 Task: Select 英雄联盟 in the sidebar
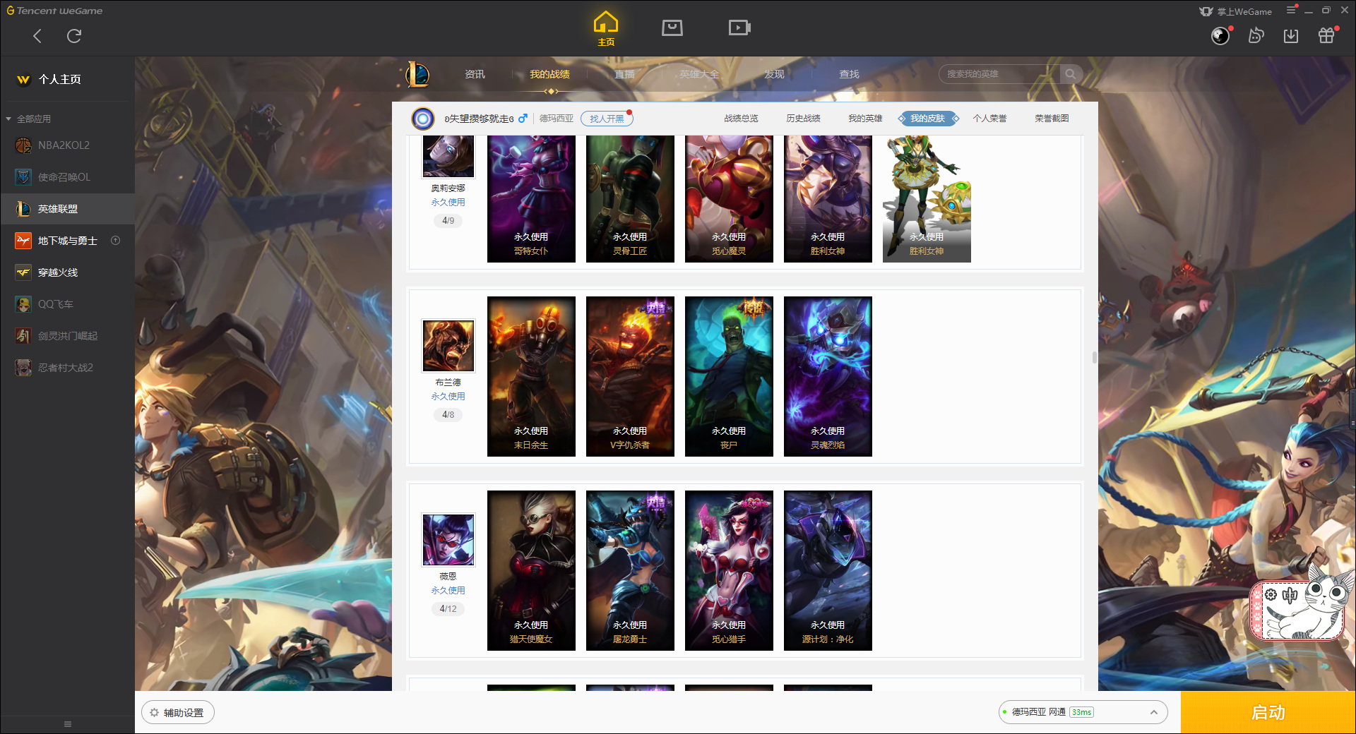coord(67,209)
